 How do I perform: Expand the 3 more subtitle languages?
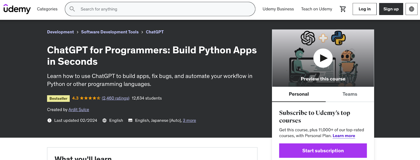click(x=189, y=120)
